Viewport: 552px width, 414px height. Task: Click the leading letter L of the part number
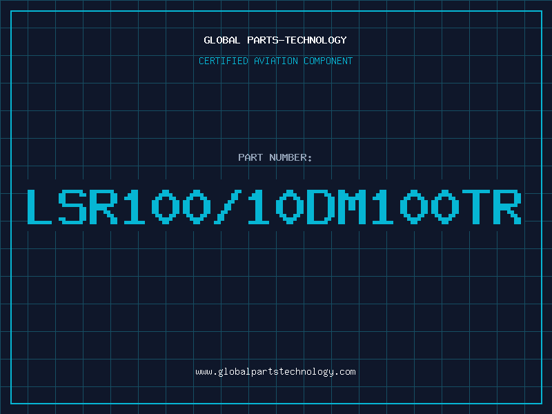(41, 206)
